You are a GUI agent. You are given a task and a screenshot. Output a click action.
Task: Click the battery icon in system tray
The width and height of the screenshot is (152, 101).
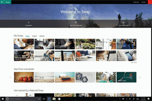click(123, 99)
